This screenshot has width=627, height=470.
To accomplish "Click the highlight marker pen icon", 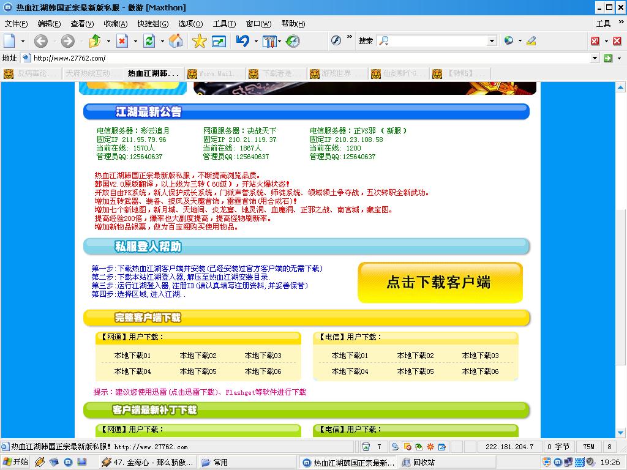I will coord(531,40).
